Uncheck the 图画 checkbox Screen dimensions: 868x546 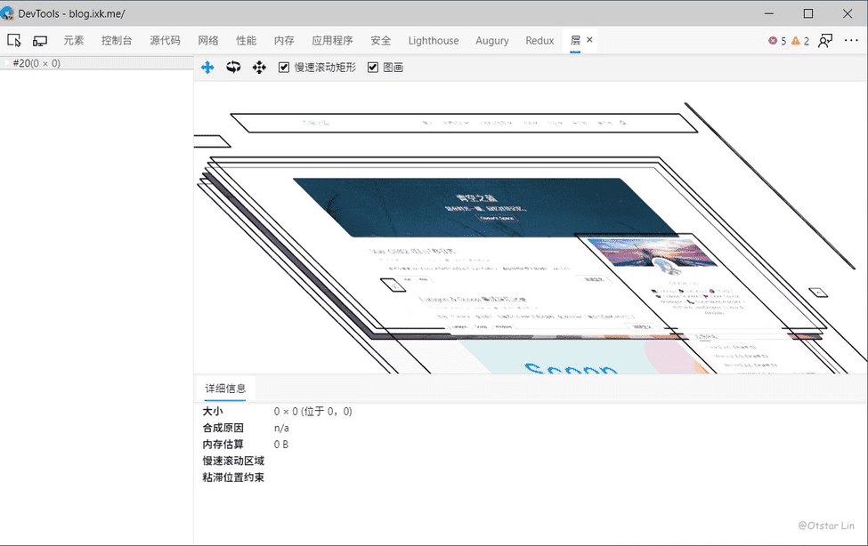click(373, 68)
